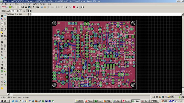Image resolution: width=184 pixels, height=103 pixels.
Task: Select the Text tool icon
Action: pyautogui.click(x=5, y=62)
